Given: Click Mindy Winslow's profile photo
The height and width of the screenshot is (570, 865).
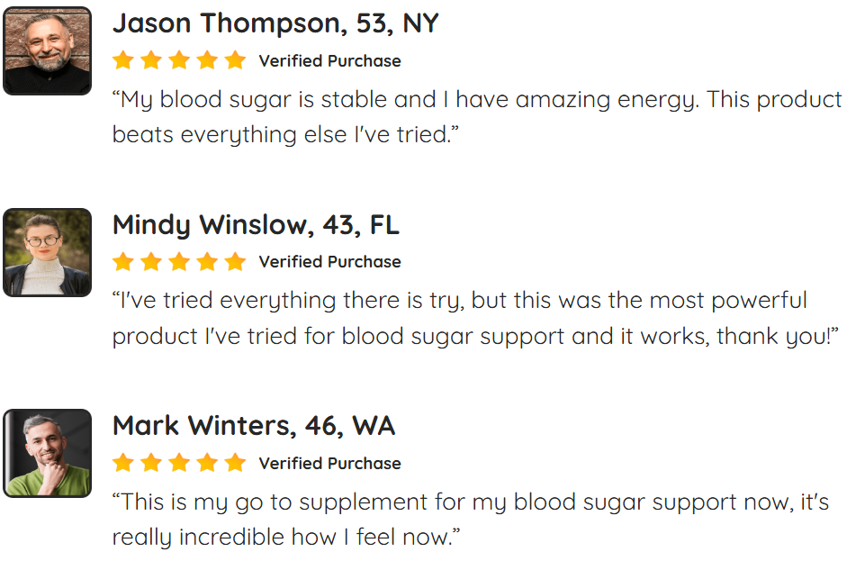Looking at the screenshot, I should pos(48,252).
